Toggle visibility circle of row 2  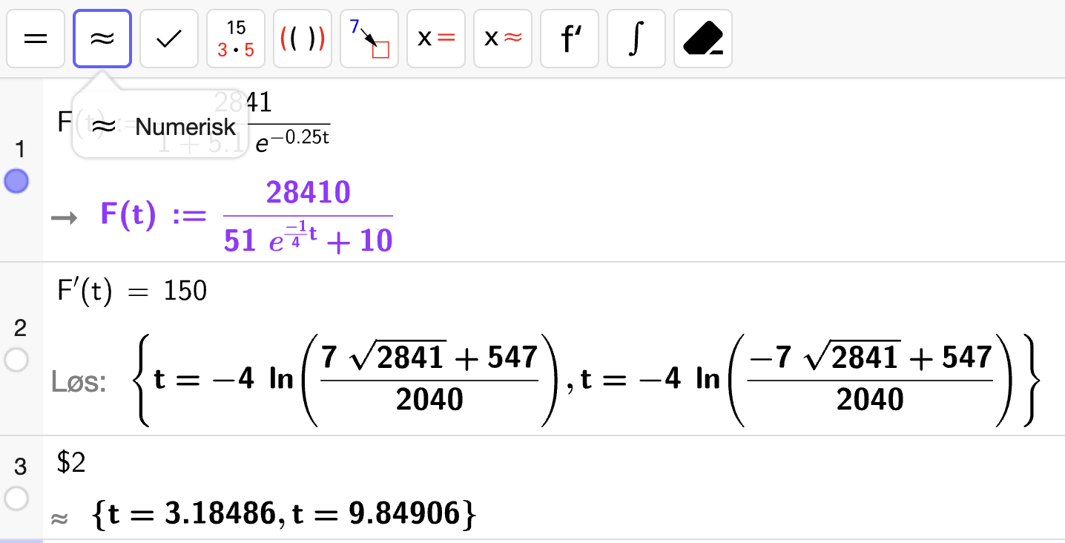(x=16, y=361)
